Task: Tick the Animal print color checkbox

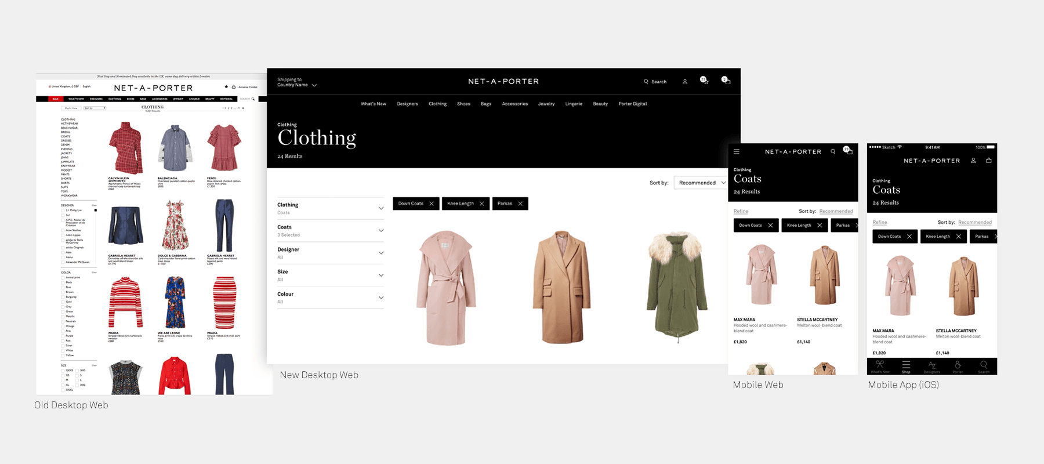Action: [x=63, y=278]
